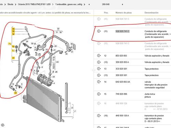Click transmisor de presion D - 08.01.2013>> description
Image resolution: width=171 pixels, height=128 pixels.
[154, 118]
